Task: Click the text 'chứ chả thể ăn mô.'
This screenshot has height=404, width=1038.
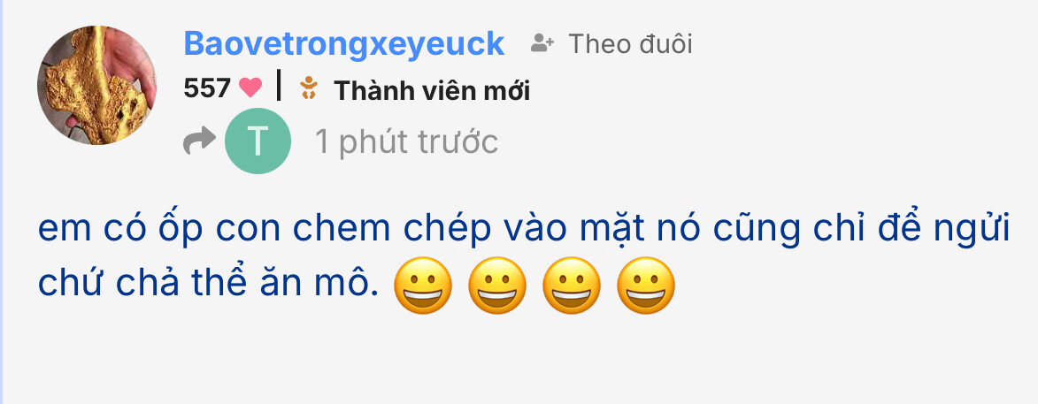Action: 209,282
